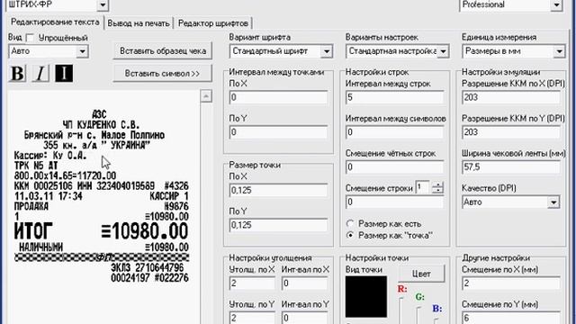Toggle italic formatting with the I icon
The height and width of the screenshot is (324, 576).
pyautogui.click(x=40, y=73)
